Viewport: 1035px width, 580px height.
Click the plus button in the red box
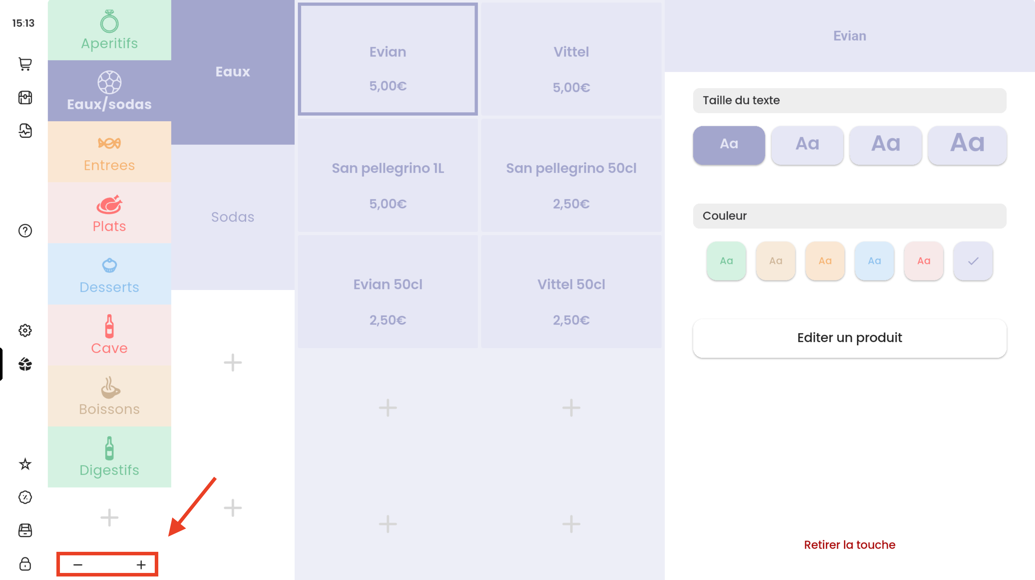[x=141, y=565]
